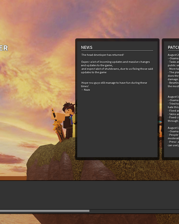Click the word 'times!' in the News panel
The height and width of the screenshot is (224, 179).
85,86
